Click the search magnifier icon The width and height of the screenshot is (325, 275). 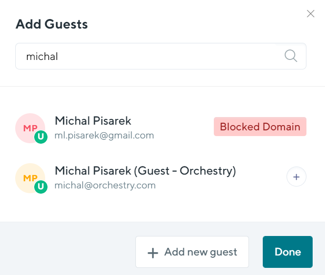pos(291,56)
